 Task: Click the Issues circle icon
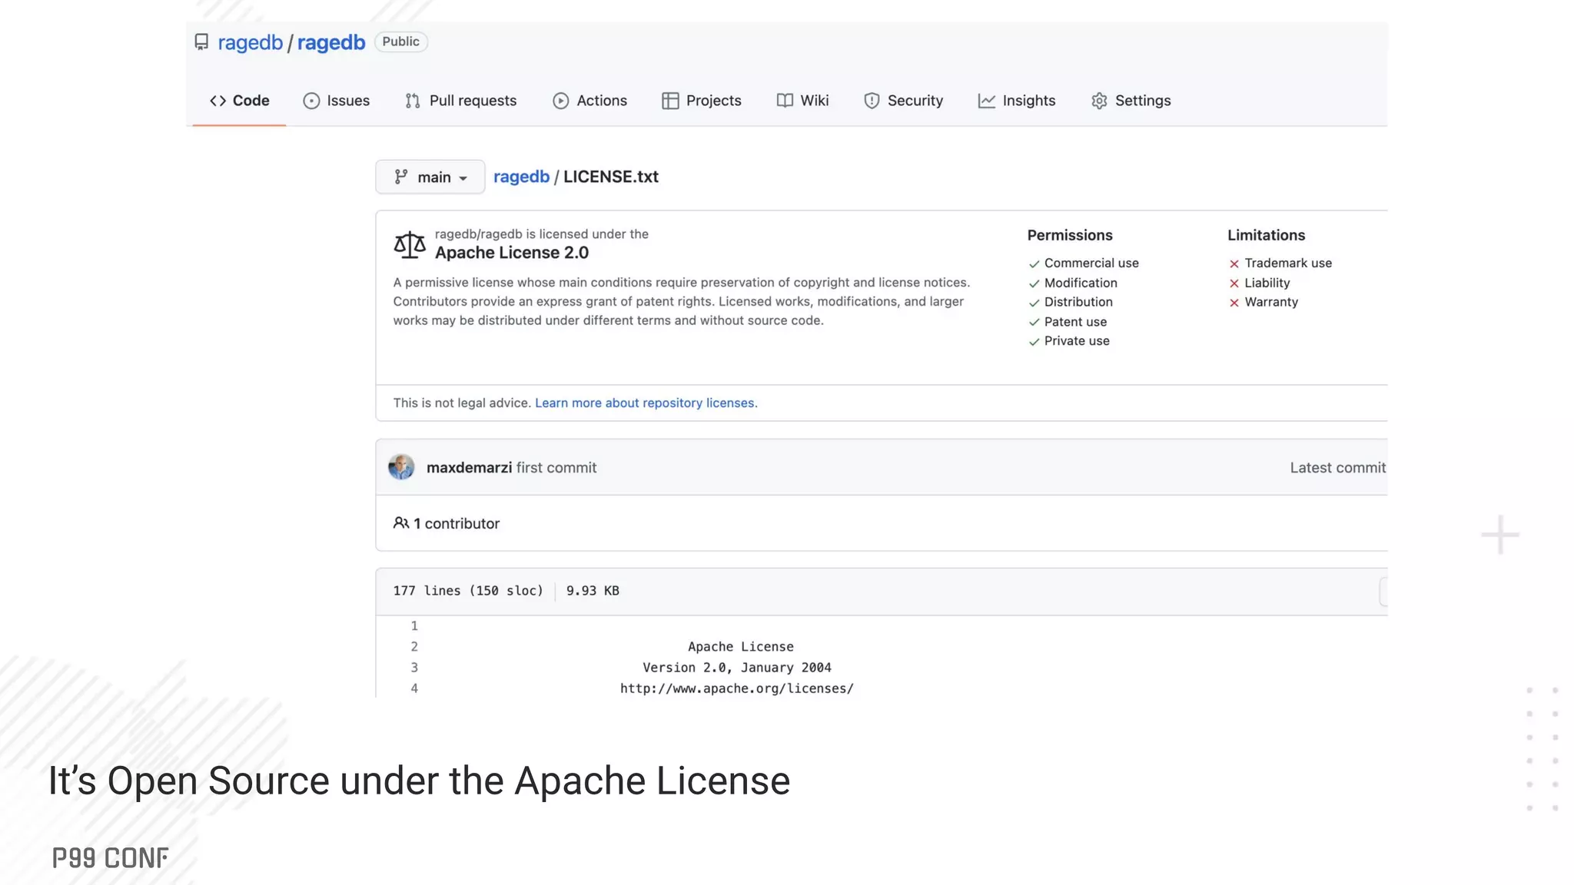pyautogui.click(x=311, y=101)
